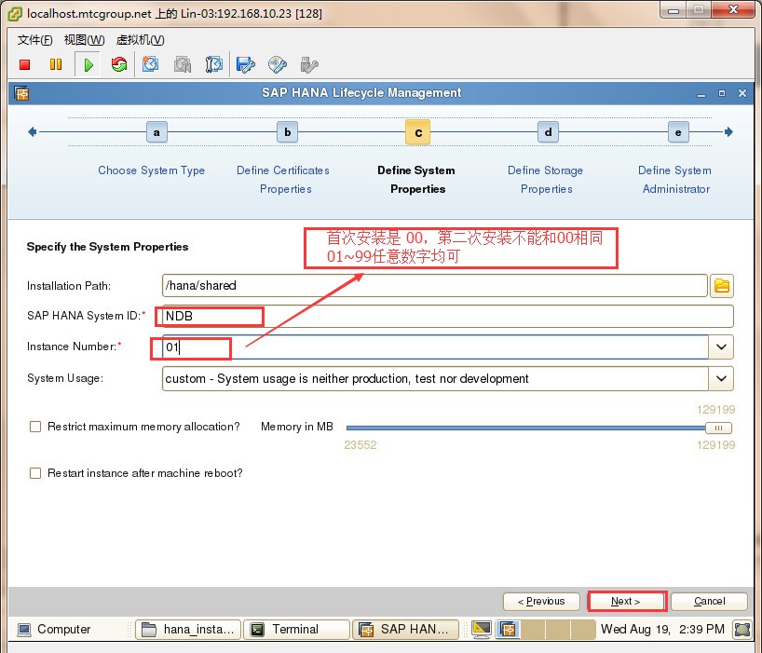
Task: Minimize the SAP HANA Lifecycle window
Action: (701, 93)
